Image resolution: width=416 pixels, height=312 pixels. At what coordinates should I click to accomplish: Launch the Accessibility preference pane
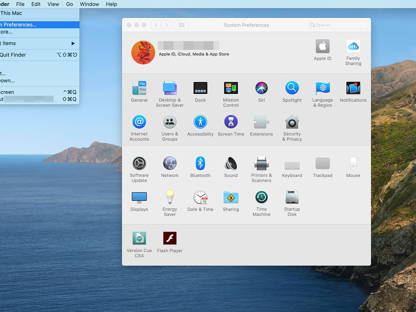(x=200, y=122)
